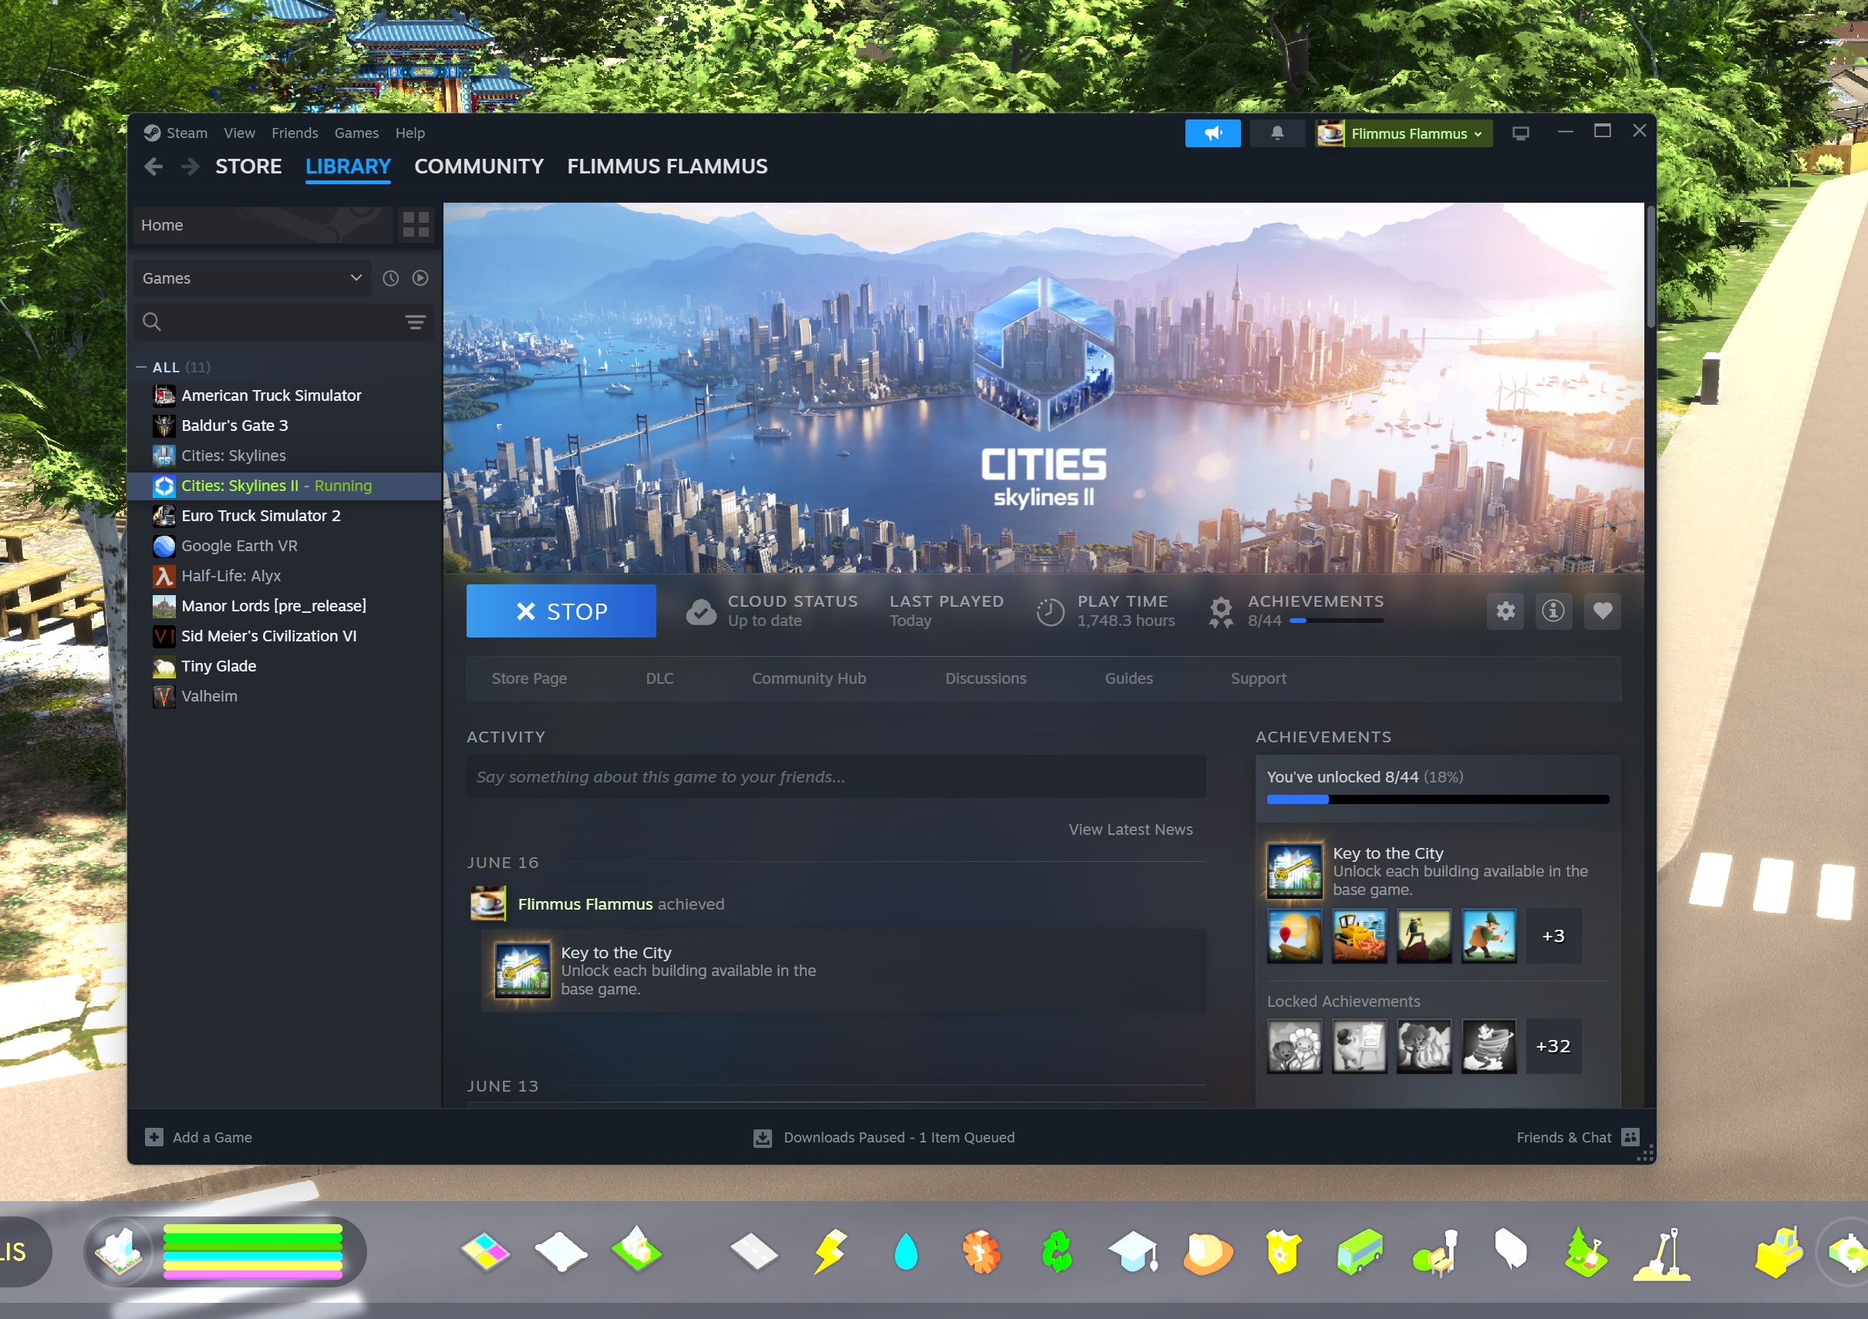Collapse the ALL games category
The image size is (1868, 1319).
(140, 368)
